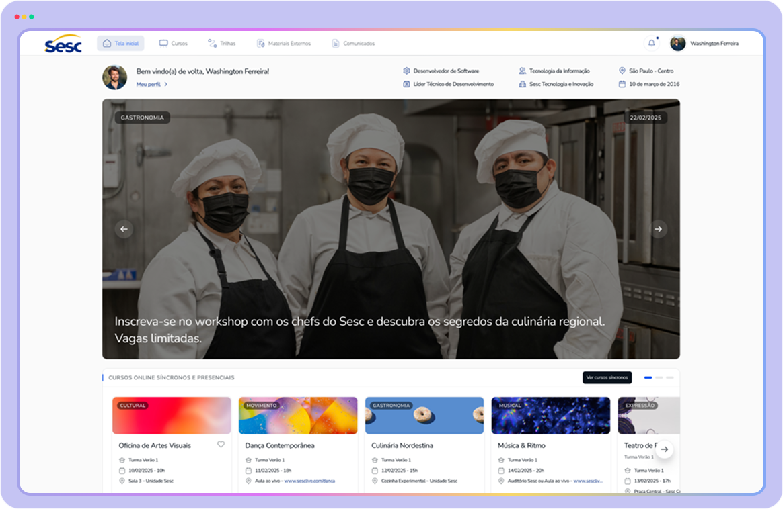Click the large welcome profile photo
783x509 pixels.
(x=115, y=77)
